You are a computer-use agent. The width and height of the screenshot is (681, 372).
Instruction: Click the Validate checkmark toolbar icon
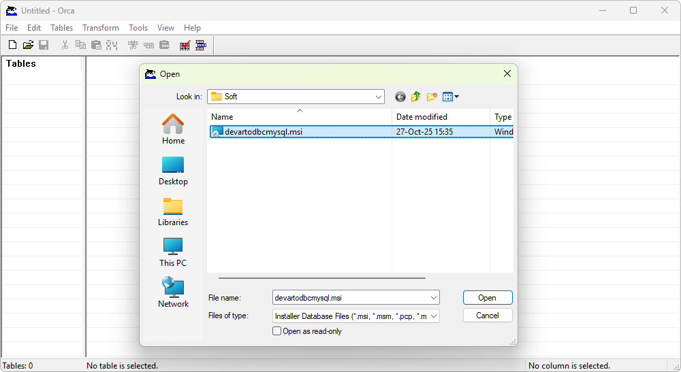[x=185, y=45]
